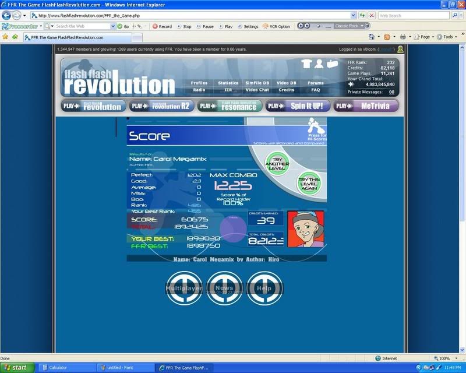Expand the address bar history dropdown
The width and height of the screenshot is (466, 373).
pos(353,16)
